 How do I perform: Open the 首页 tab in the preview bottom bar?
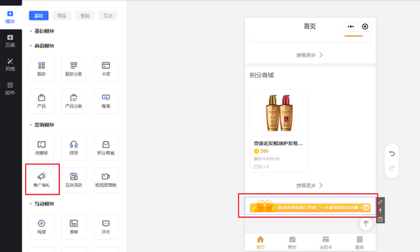261,243
